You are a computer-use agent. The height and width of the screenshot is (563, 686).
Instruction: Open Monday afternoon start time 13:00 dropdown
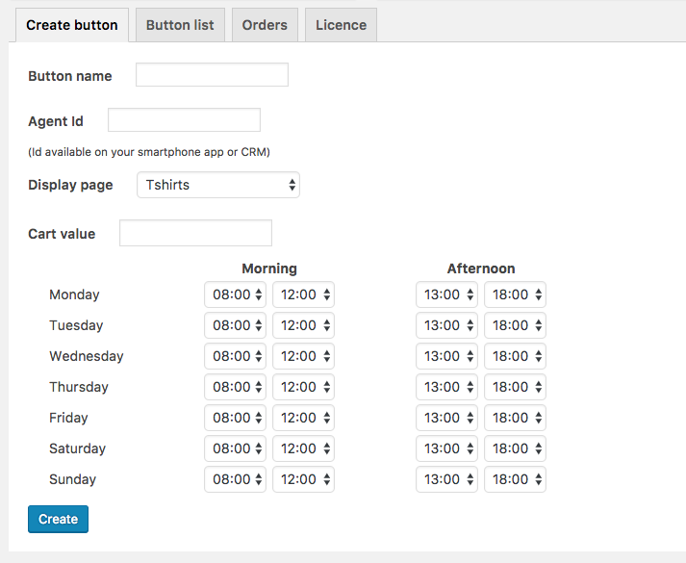(x=446, y=294)
